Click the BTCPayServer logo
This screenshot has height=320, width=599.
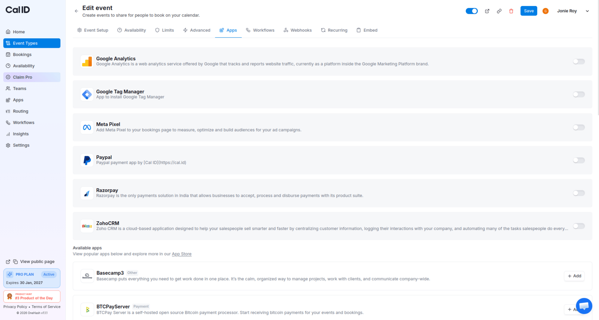click(87, 310)
